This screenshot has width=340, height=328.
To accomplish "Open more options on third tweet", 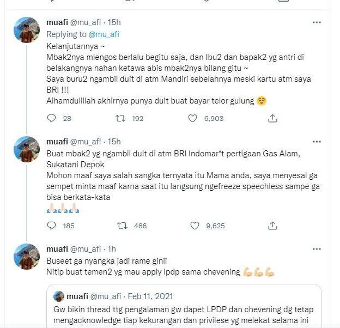I will point(317,248).
